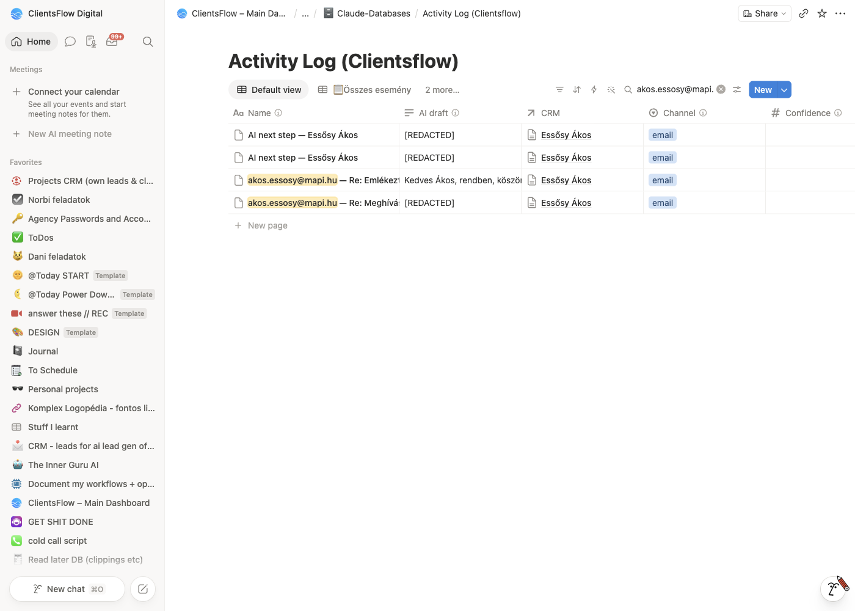
Task: Switch to the Összes esemény view
Action: coord(365,90)
